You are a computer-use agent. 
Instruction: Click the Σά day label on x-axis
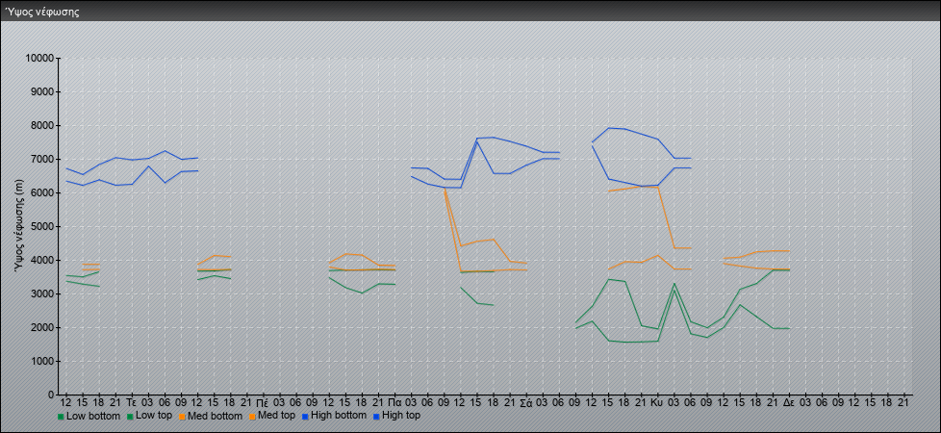525,402
